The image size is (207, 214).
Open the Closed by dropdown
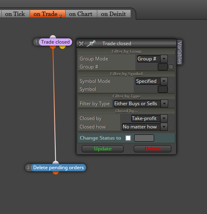149,118
